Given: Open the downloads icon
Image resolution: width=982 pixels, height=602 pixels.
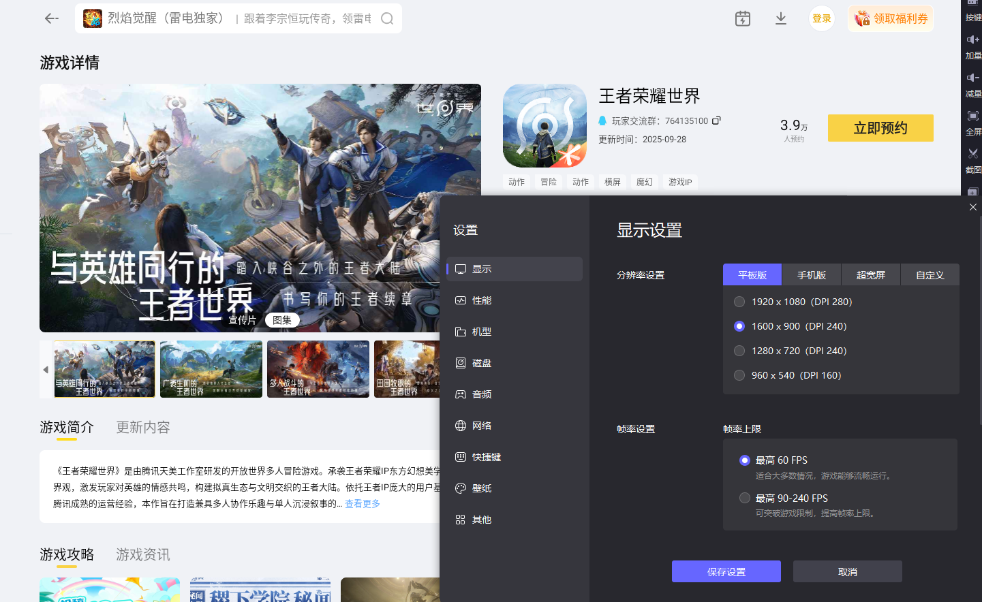Looking at the screenshot, I should [x=781, y=18].
